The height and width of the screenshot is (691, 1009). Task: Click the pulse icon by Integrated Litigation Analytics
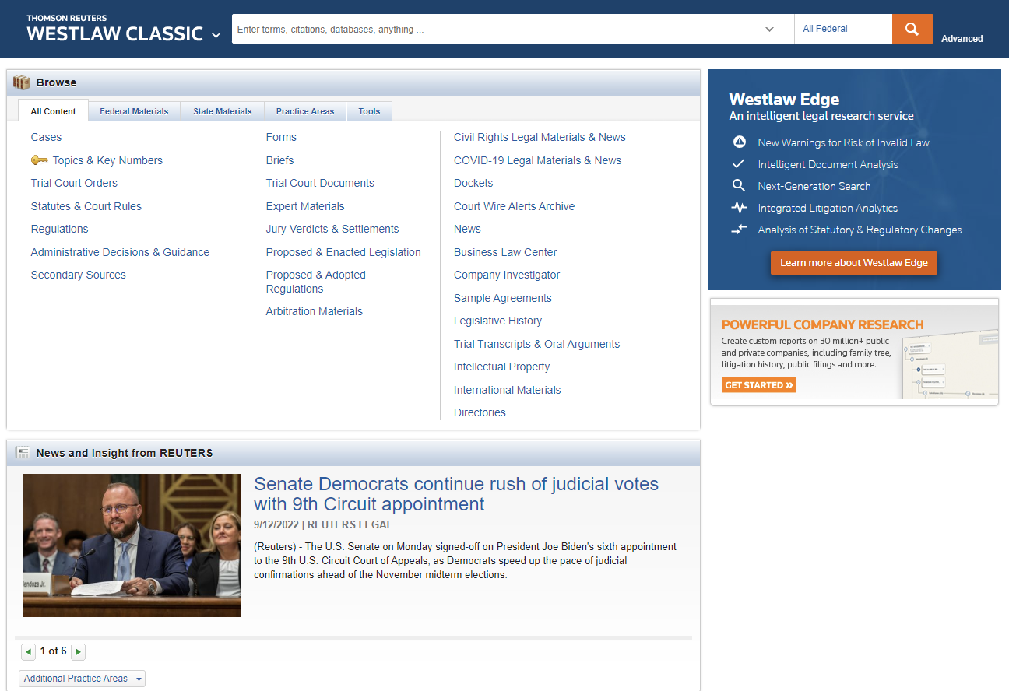739,208
